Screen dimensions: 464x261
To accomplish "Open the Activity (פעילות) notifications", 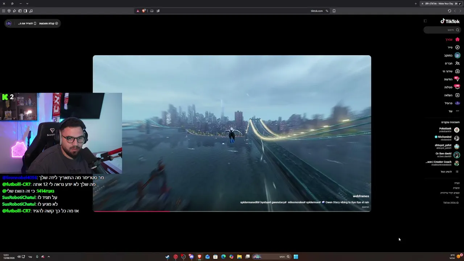I will click(x=452, y=87).
